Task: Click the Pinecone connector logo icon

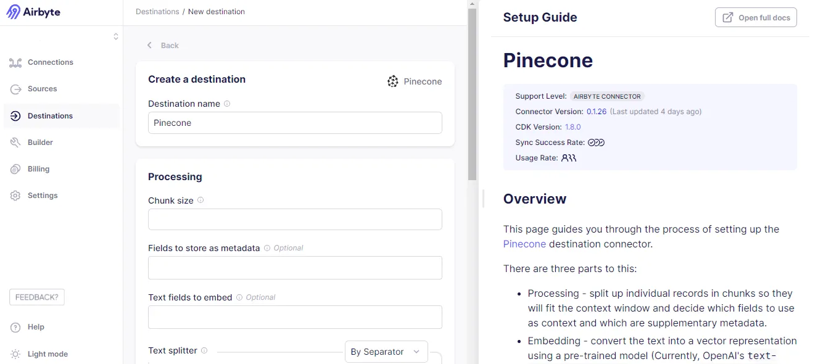Action: coord(393,81)
